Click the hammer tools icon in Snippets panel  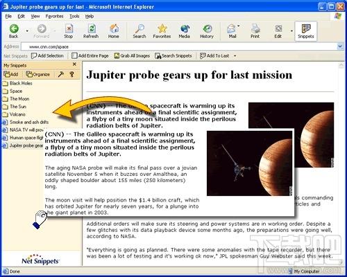(x=61, y=74)
